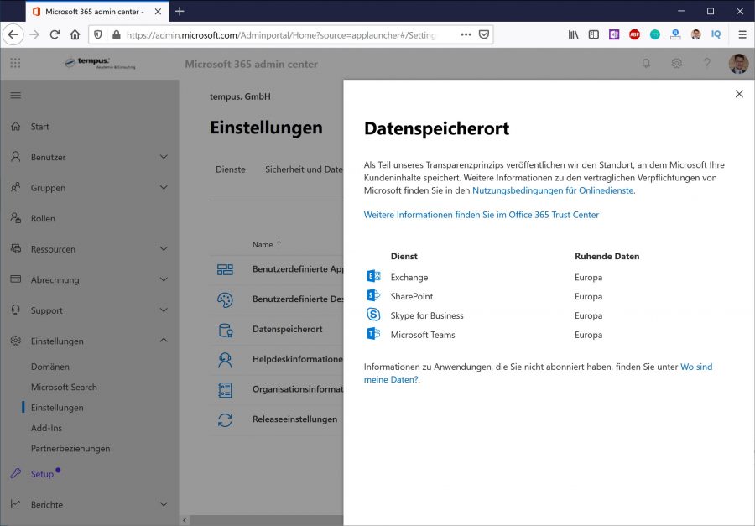This screenshot has width=755, height=526.
Task: Open the account profile picture
Action: (738, 64)
